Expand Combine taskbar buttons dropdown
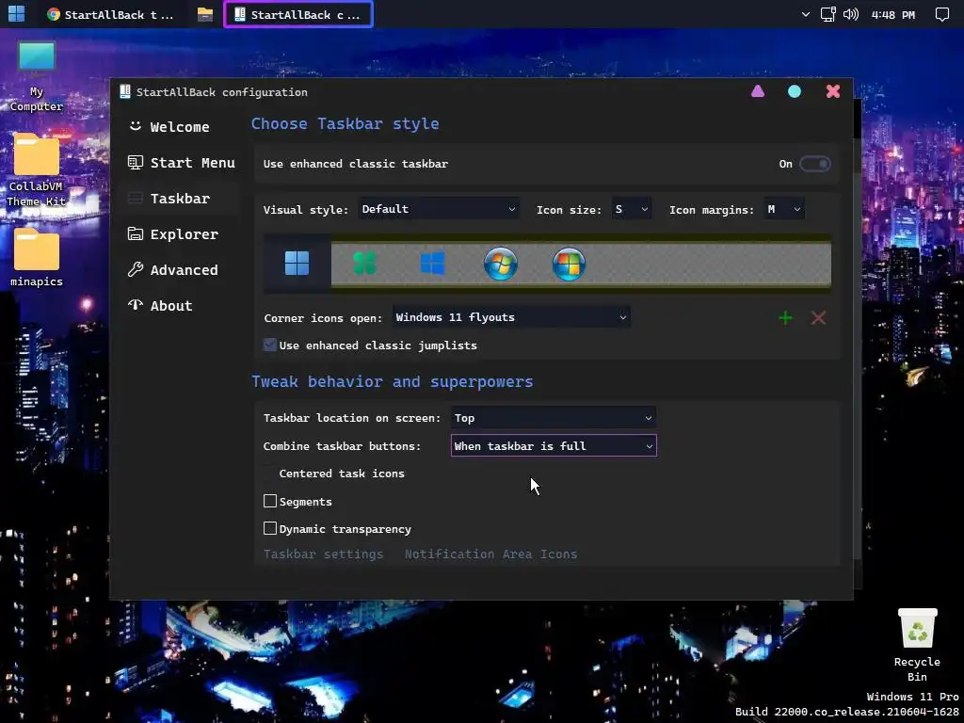This screenshot has height=723, width=964. point(554,445)
